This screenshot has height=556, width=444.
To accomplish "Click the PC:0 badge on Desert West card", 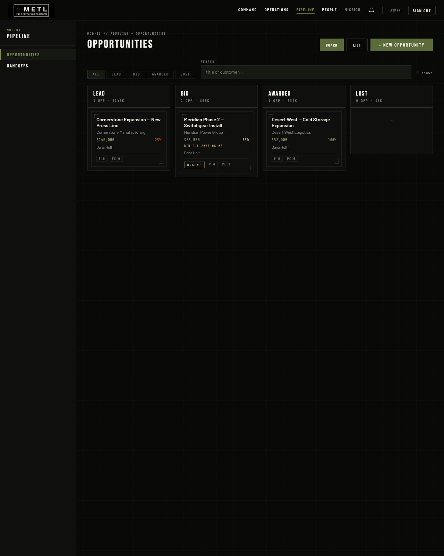I will 291,159.
